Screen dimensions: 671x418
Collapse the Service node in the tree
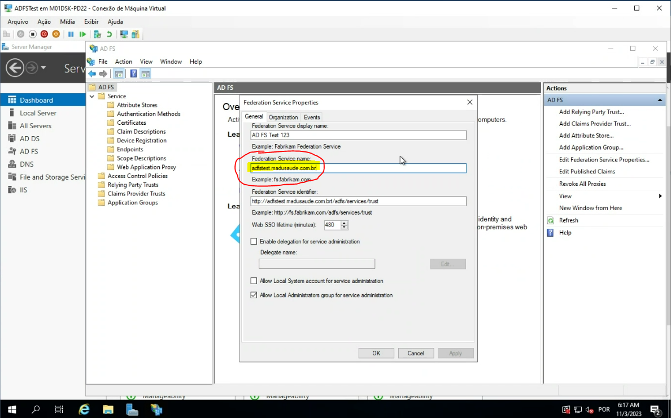[x=92, y=96]
